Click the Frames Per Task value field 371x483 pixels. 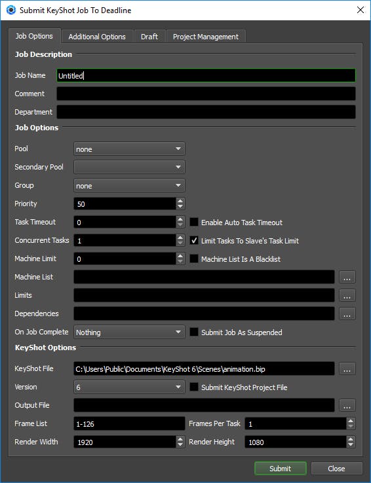pos(296,423)
